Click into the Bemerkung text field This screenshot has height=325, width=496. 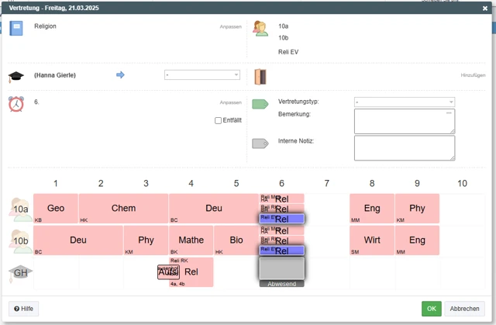[404, 121]
